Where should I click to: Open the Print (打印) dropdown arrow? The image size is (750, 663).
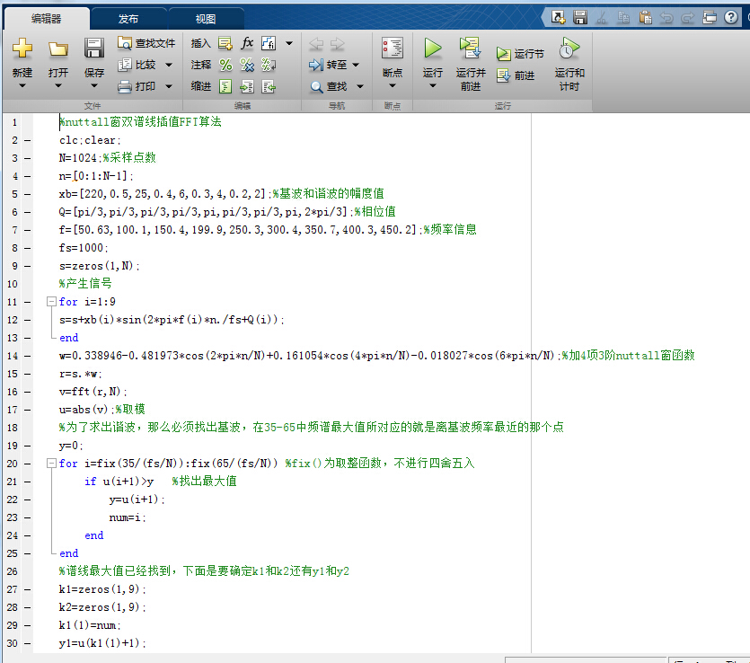click(169, 86)
